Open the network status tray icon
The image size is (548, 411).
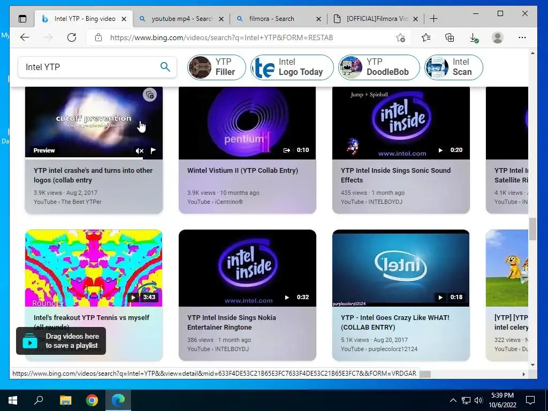(466, 400)
